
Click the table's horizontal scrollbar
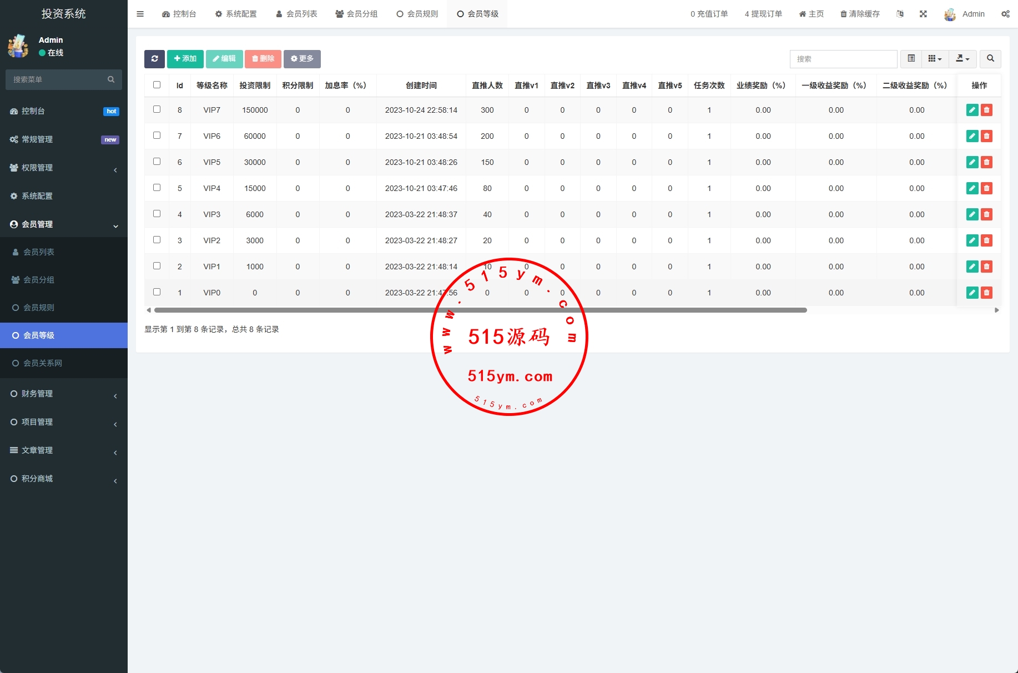pyautogui.click(x=480, y=310)
